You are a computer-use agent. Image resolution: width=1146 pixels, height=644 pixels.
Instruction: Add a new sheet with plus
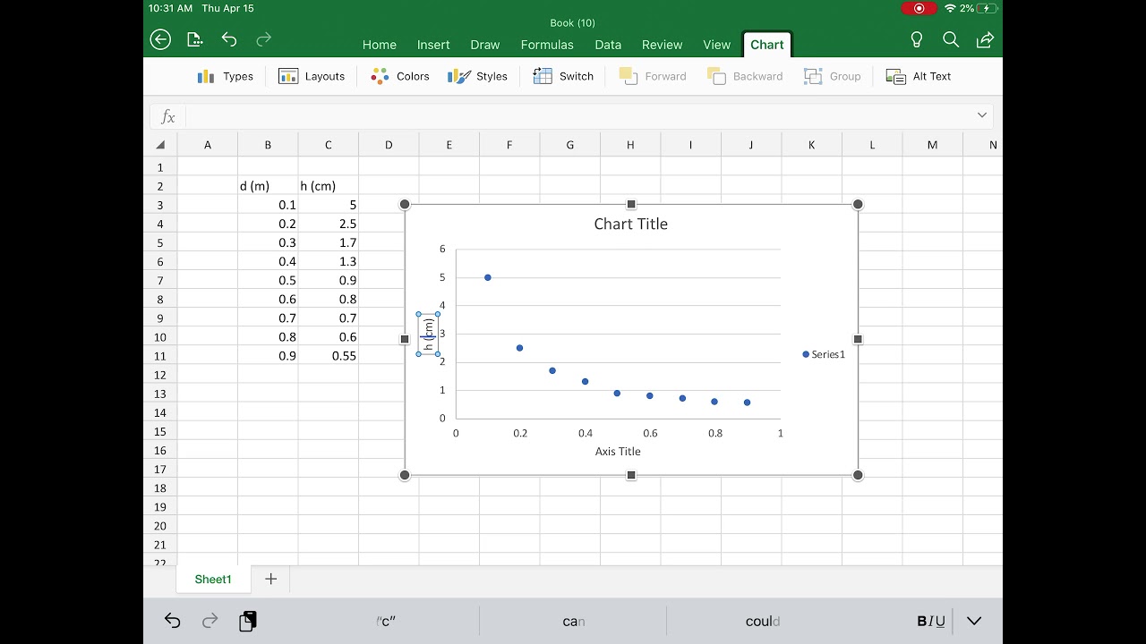pos(271,579)
